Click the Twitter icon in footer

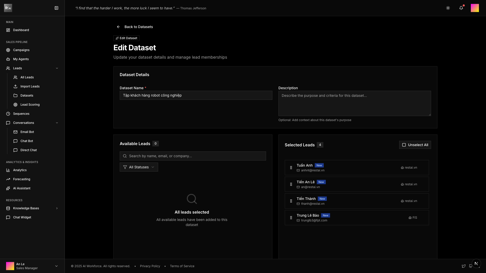[x=463, y=266]
